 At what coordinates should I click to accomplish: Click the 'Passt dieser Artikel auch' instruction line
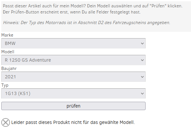(x=92, y=6)
